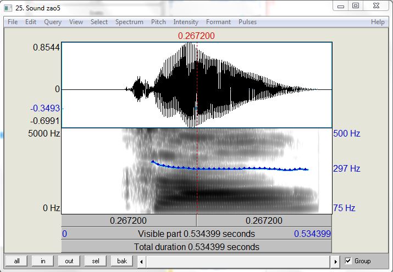Screen dimensions: 393x272
Task: Open the Help menu
Action: [x=378, y=22]
